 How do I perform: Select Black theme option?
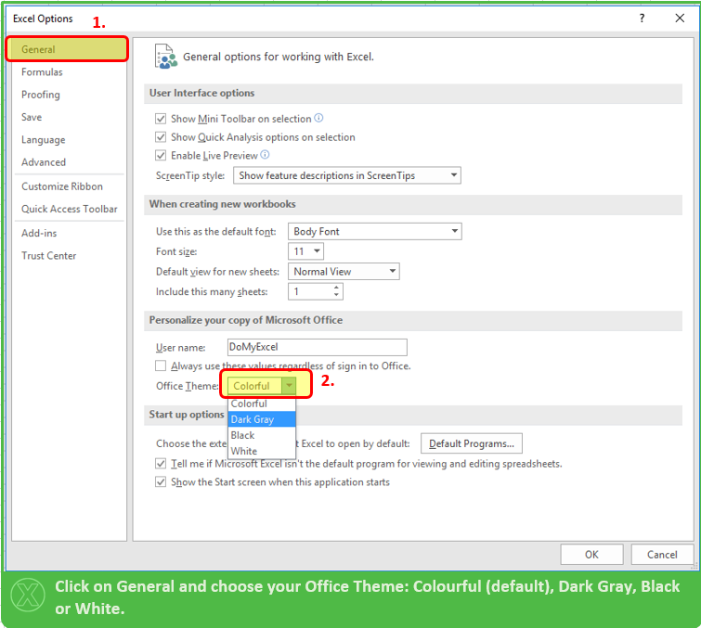(x=262, y=435)
